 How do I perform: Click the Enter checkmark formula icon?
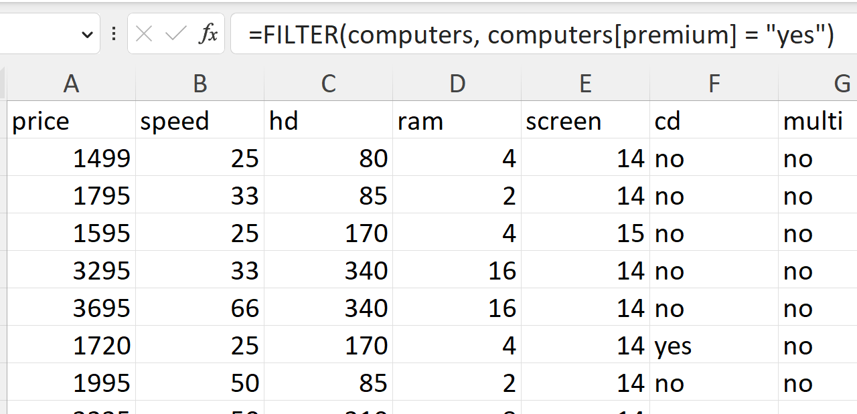tap(175, 34)
